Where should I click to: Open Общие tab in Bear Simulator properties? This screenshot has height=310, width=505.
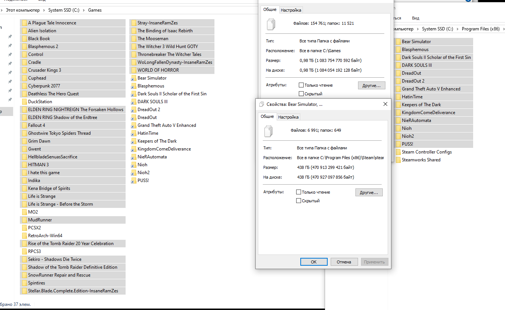pyautogui.click(x=267, y=117)
